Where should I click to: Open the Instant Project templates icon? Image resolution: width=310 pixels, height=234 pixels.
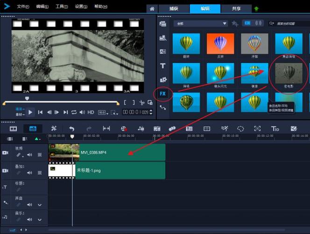point(163,37)
